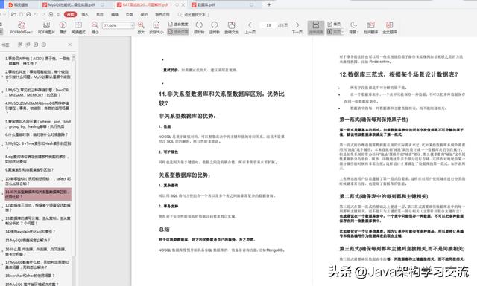Open bookmark 1 about ACID transaction properties
477x286 pixels.
(x=38, y=61)
